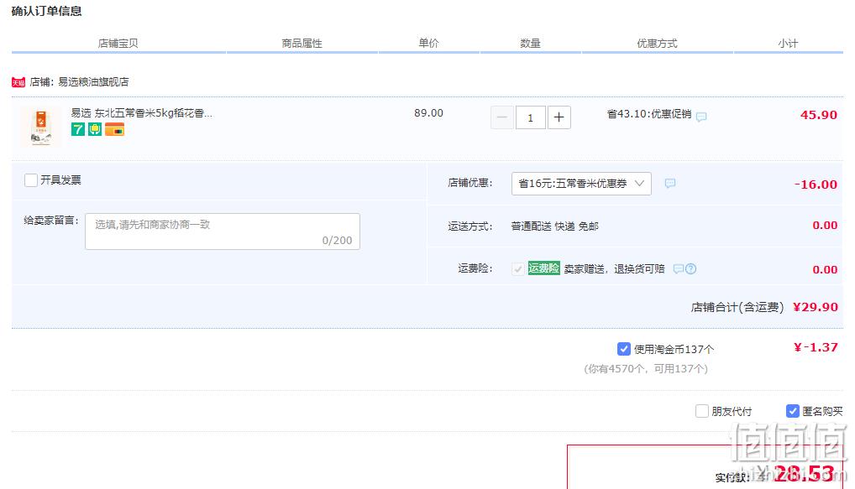Viewport: 855px width, 489px height.
Task: Click the 卖家赠送，退换货可赔 text
Action: tap(614, 268)
